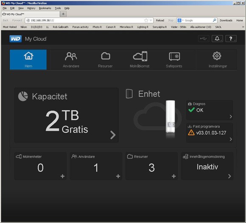Click the Innehållsgenomsökning scan icon
Screen dimensions: 246x223
click(186, 156)
